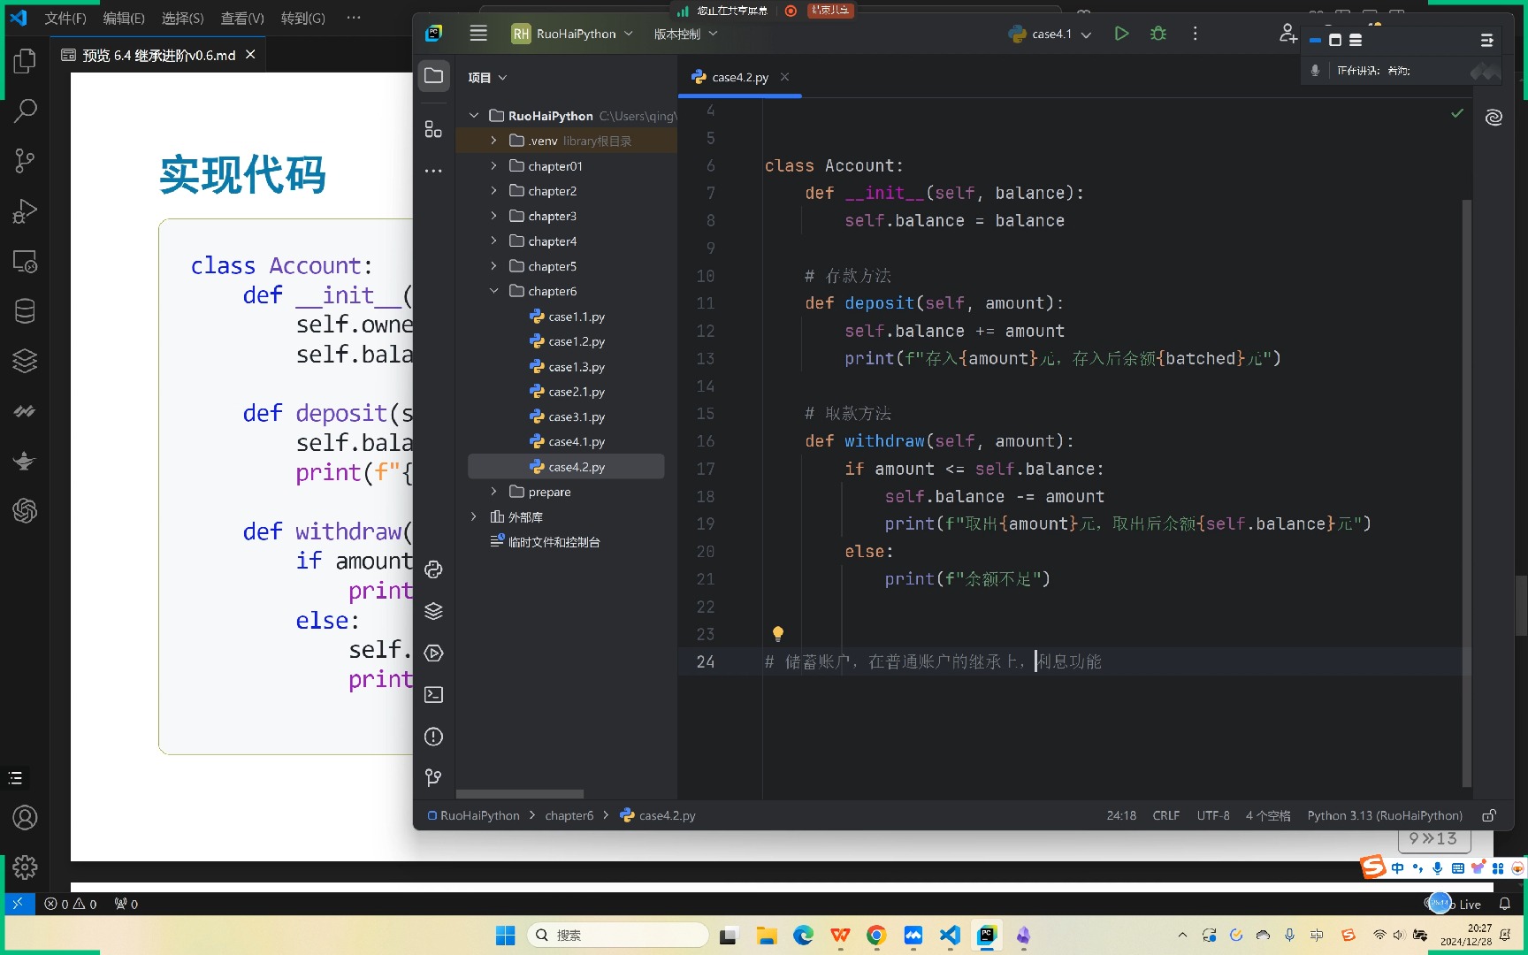Open Chrome from the taskbar

(876, 936)
